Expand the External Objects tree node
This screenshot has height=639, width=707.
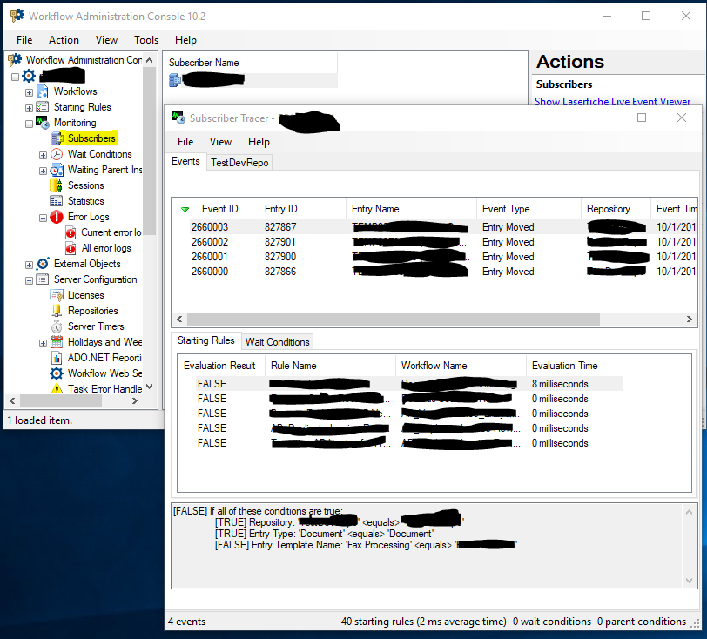pos(29,265)
